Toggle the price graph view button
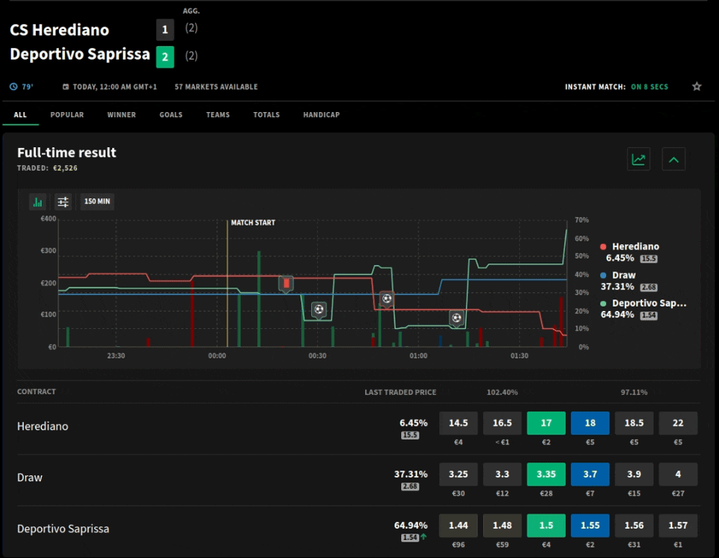719x558 pixels. coord(638,159)
